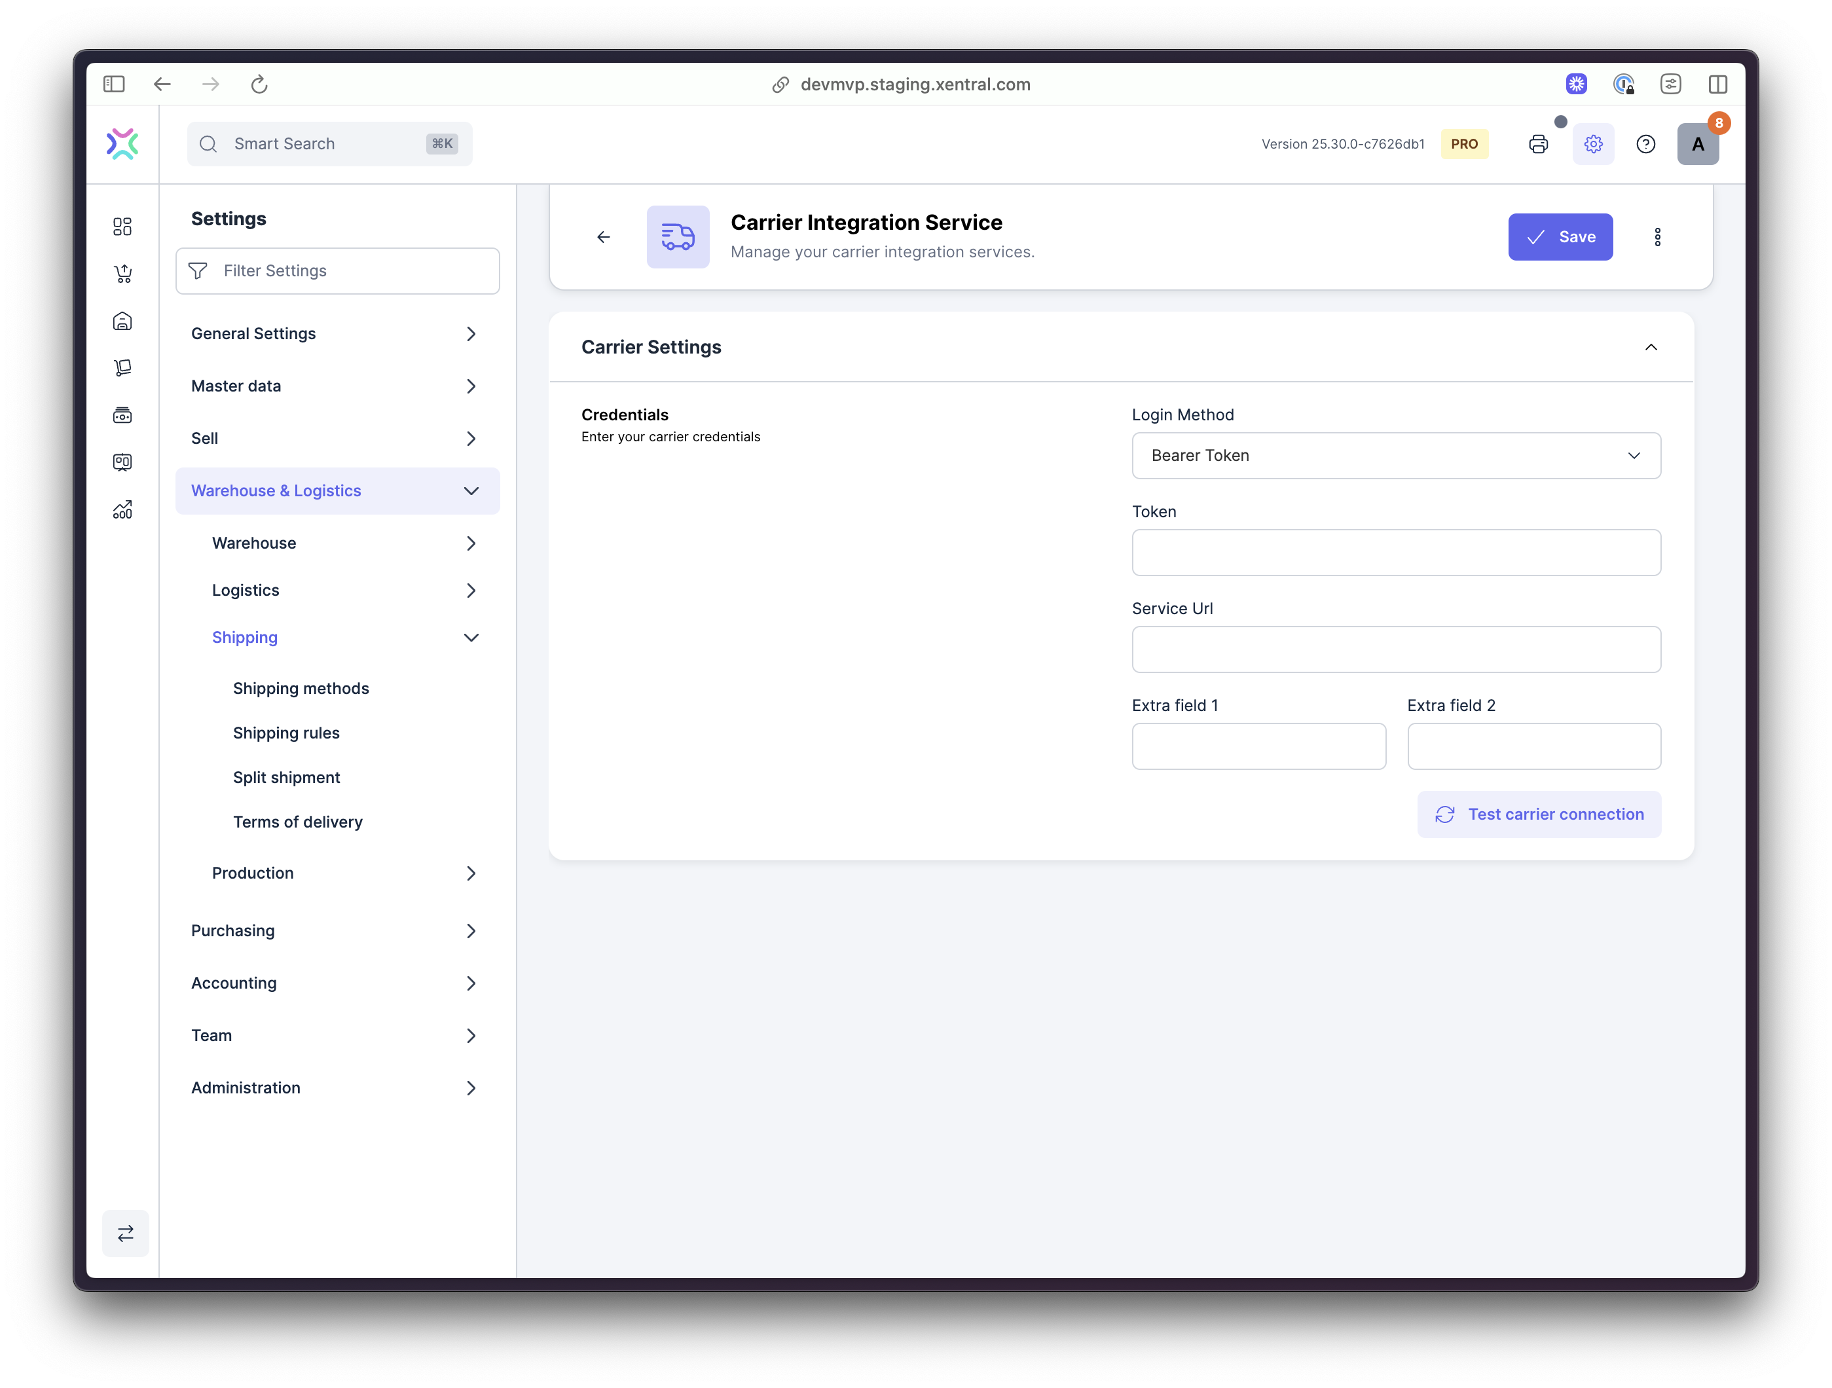Click the Save button
The image size is (1832, 1388).
[x=1560, y=237]
